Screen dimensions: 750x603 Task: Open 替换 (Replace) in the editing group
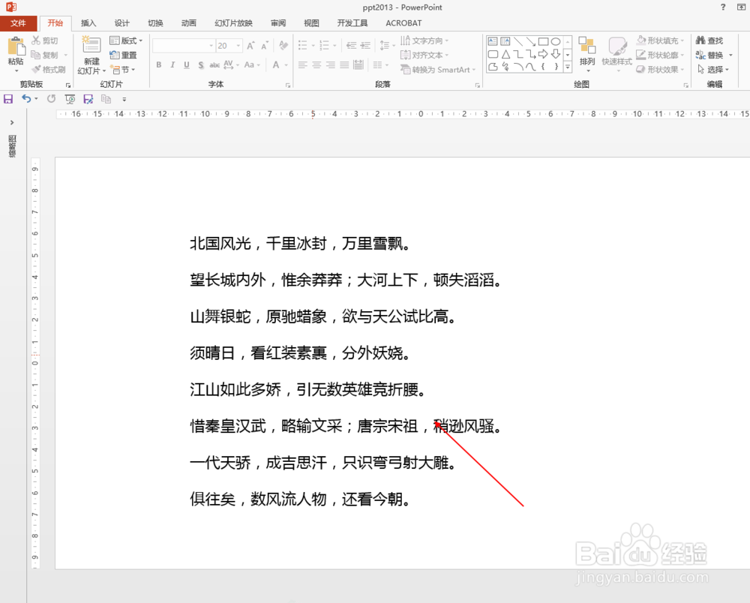710,54
